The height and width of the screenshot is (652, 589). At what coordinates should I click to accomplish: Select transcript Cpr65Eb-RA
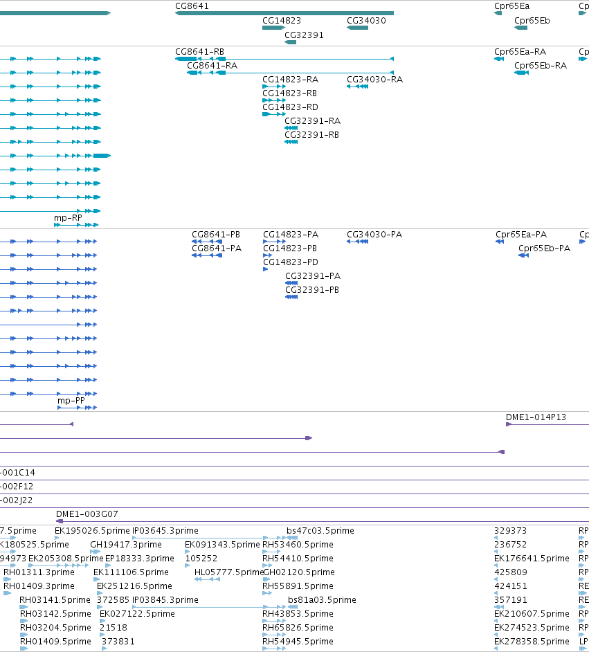point(521,73)
